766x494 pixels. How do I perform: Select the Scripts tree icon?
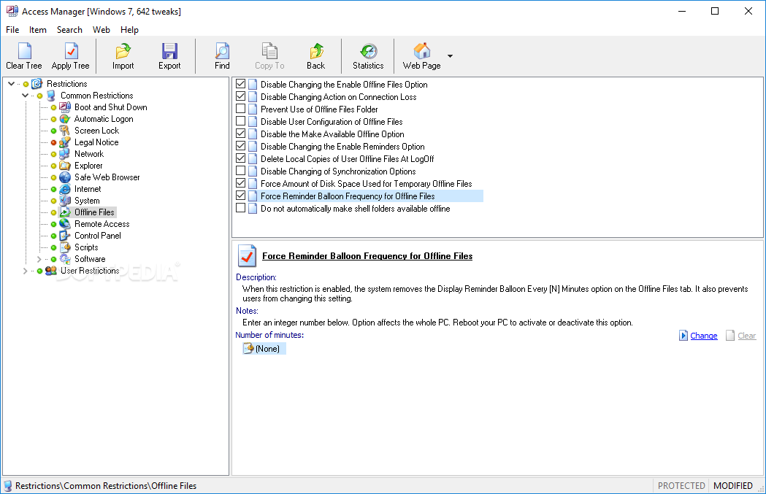pyautogui.click(x=65, y=247)
